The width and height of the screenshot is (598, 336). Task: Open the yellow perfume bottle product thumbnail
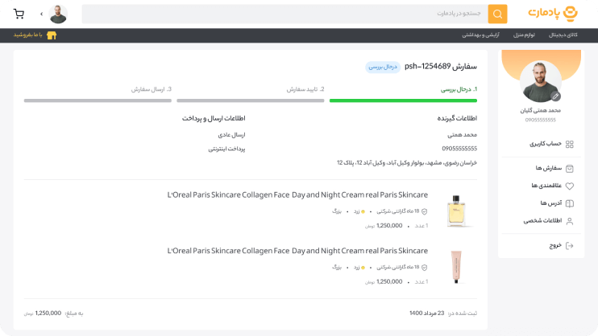coord(456,211)
